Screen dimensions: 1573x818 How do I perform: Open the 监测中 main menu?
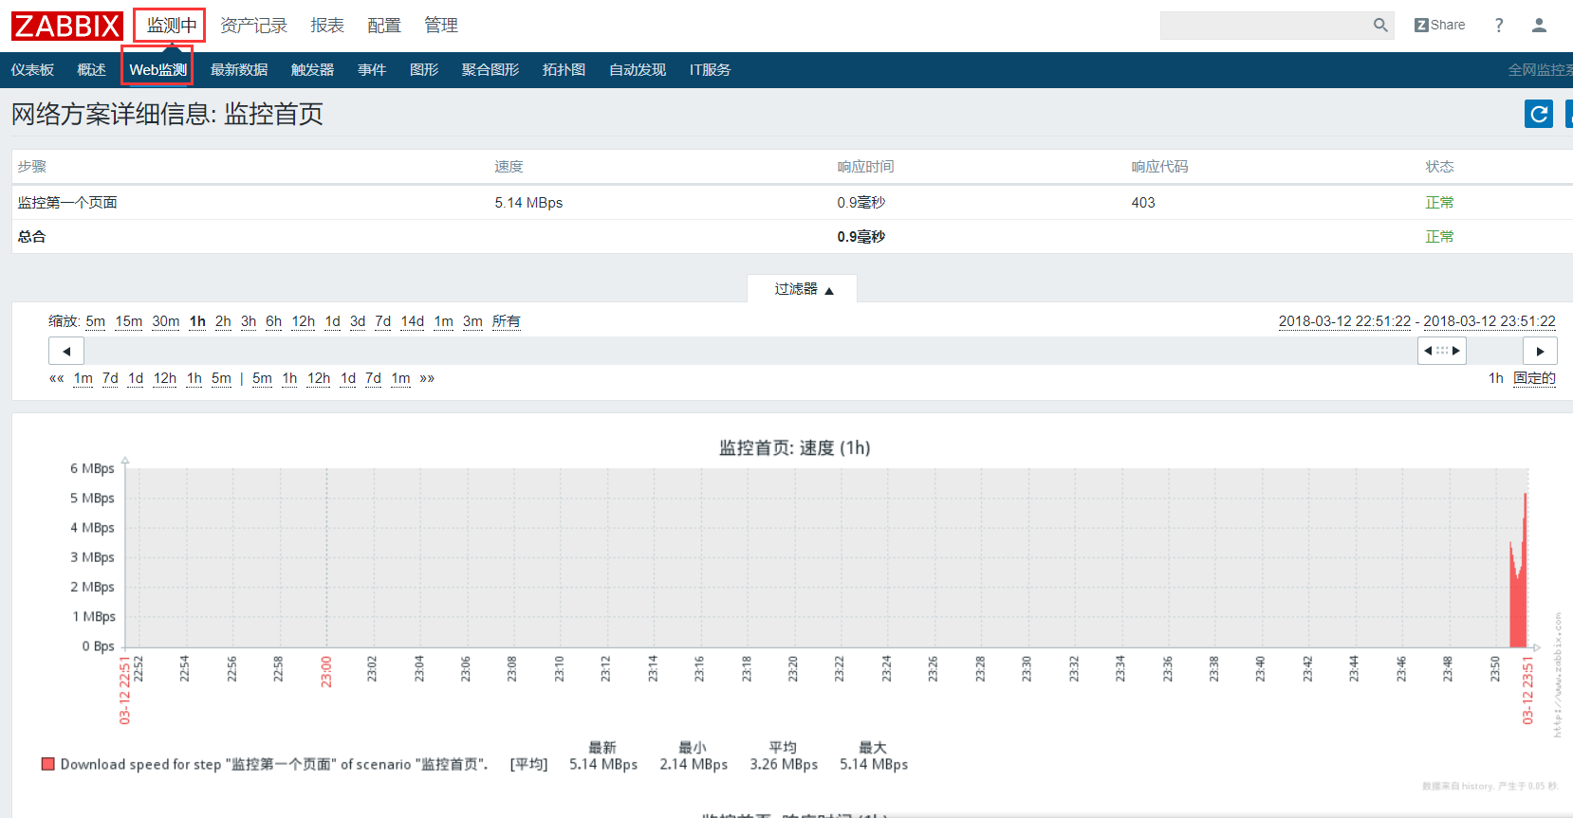[x=171, y=26]
